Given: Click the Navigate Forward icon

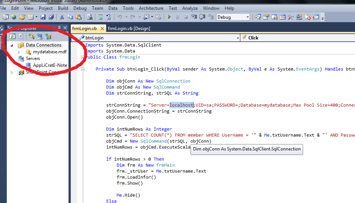Looking at the screenshot, I should 158,17.
